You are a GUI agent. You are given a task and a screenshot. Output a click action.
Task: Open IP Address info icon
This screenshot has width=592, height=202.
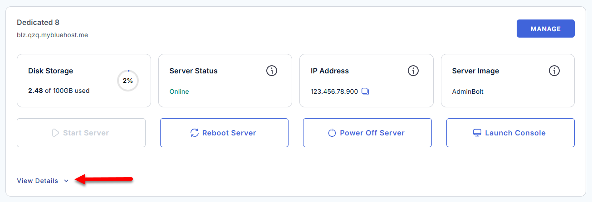pyautogui.click(x=413, y=71)
